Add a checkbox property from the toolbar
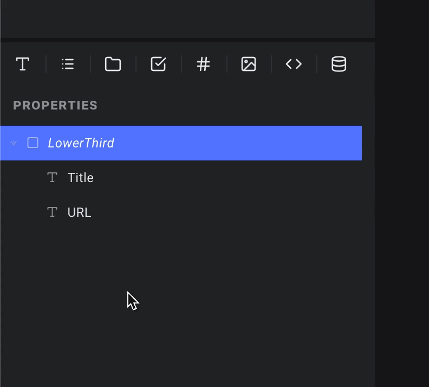The height and width of the screenshot is (387, 429). 158,64
